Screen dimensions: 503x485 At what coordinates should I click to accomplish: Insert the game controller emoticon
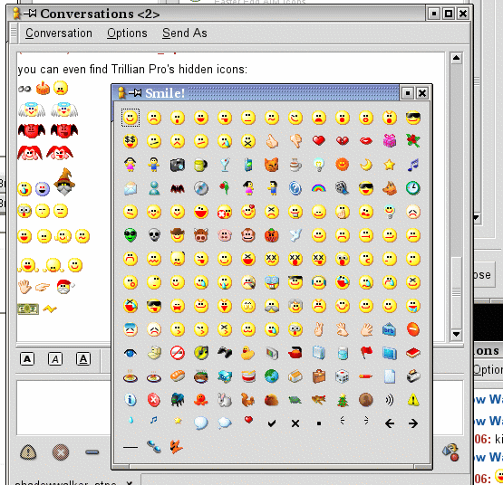pos(225,353)
